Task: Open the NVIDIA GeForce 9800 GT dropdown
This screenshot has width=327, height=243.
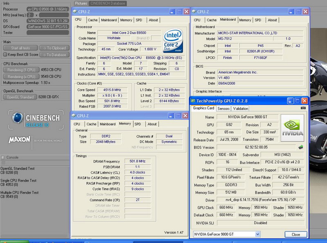Action: tap(258, 234)
